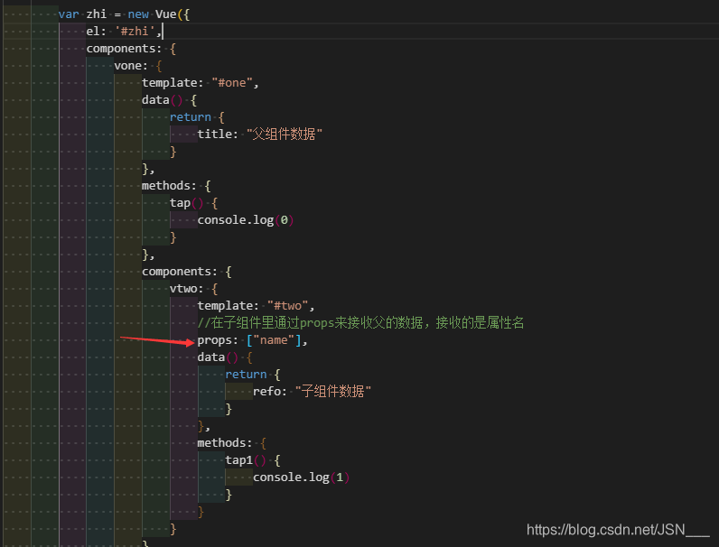The width and height of the screenshot is (719, 547).
Task: Click the methods key inside vone
Action: pos(166,186)
